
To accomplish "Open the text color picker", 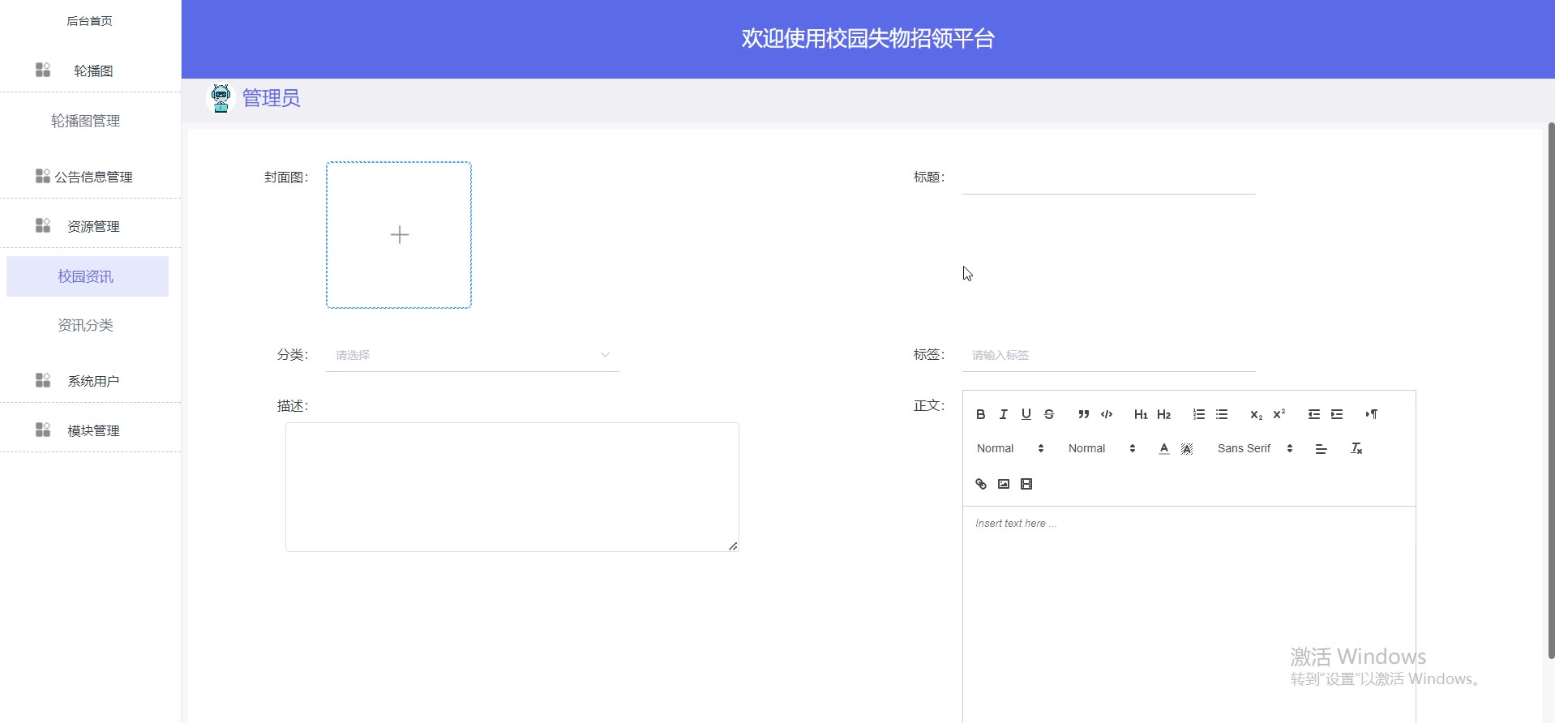I will pyautogui.click(x=1163, y=448).
